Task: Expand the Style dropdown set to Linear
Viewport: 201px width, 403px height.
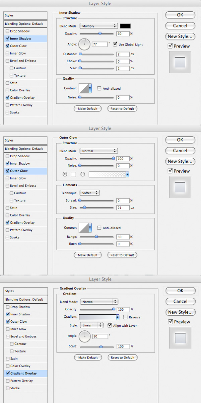Action: coord(91,325)
